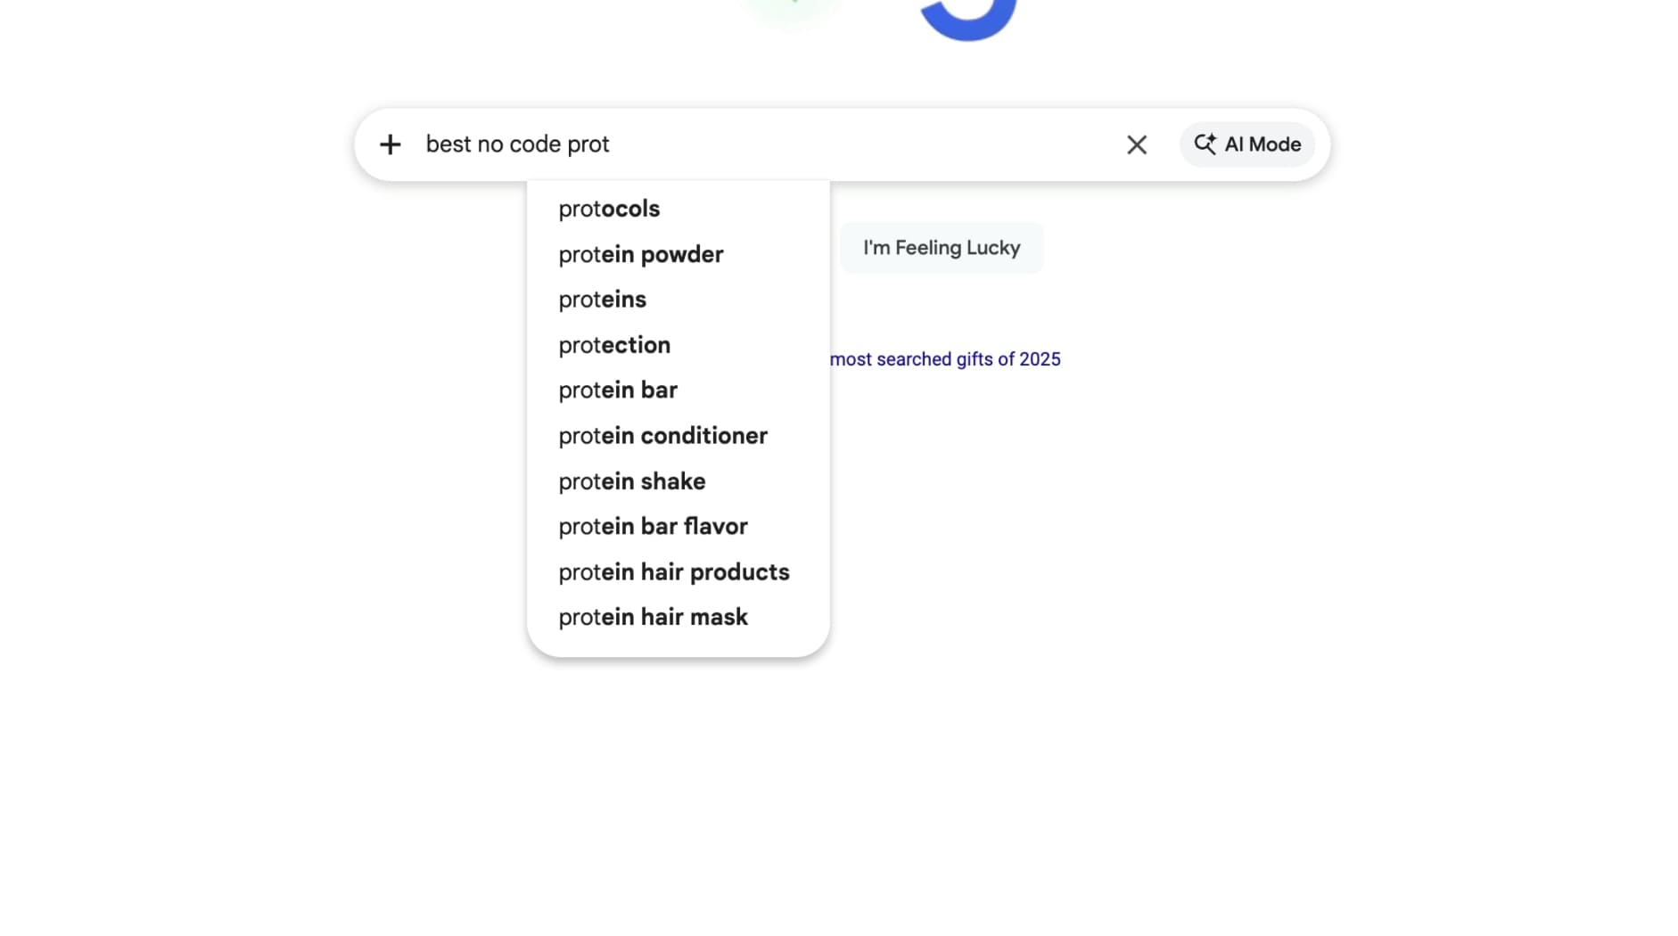Place cursor after 'best no code prot' text
This screenshot has width=1678, height=936.
615,144
